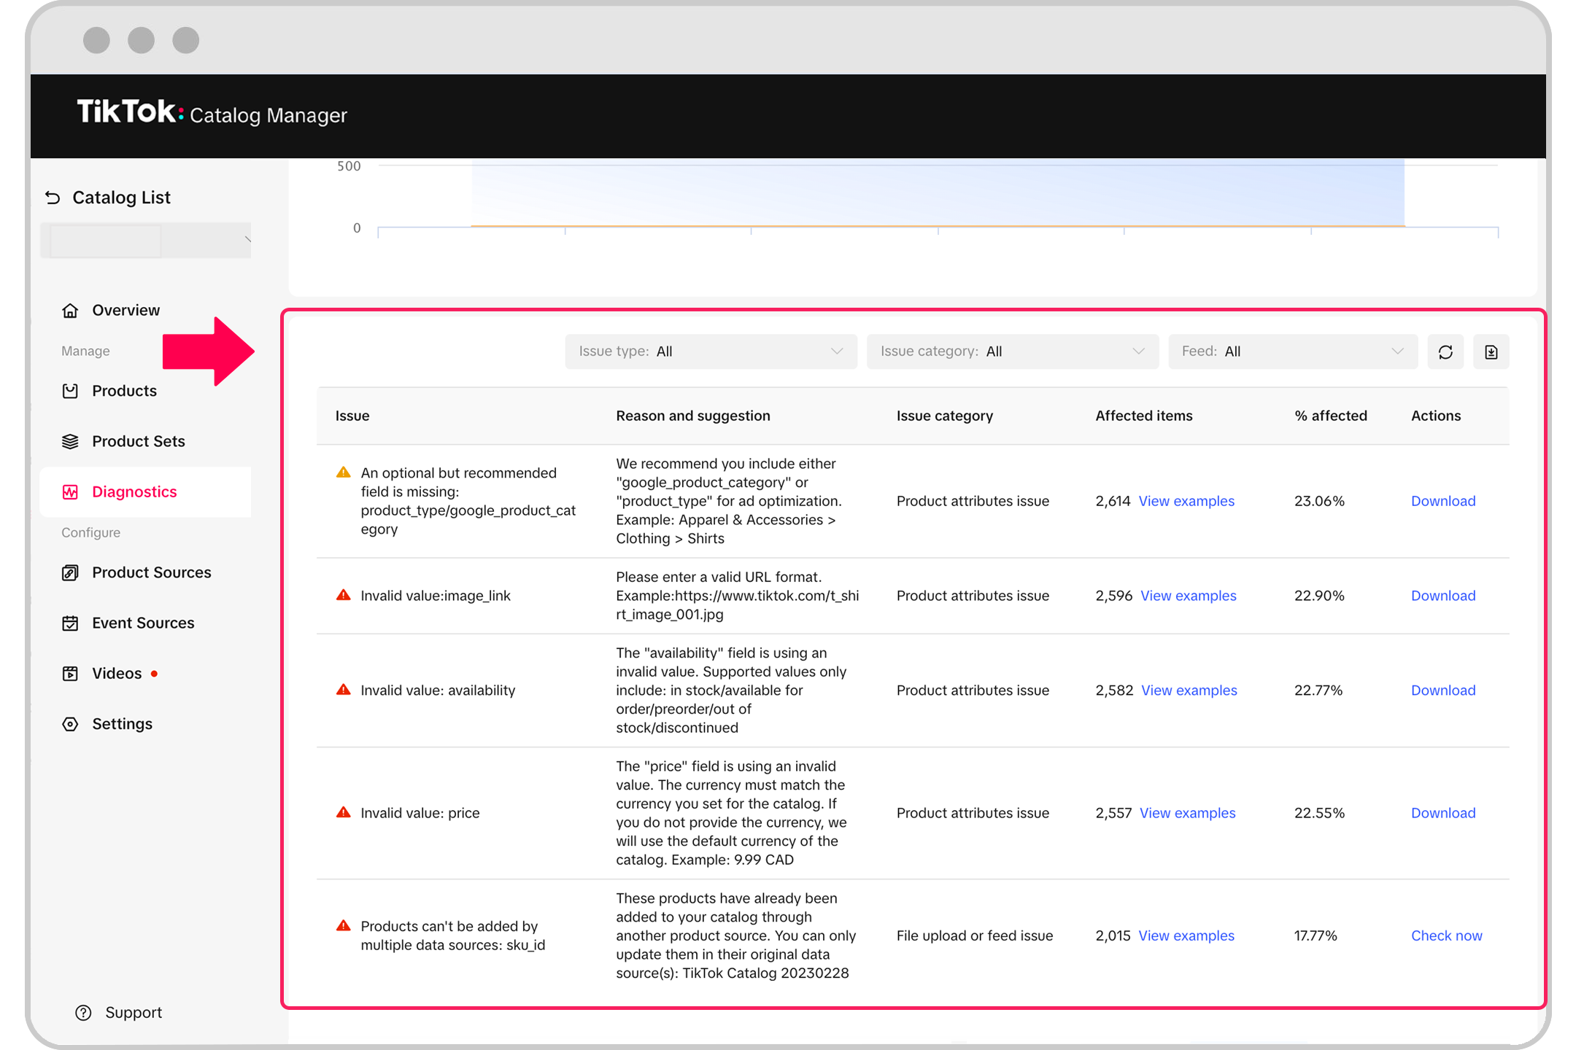This screenshot has height=1050, width=1576.
Task: Click the Product Sources icon
Action: pos(70,573)
